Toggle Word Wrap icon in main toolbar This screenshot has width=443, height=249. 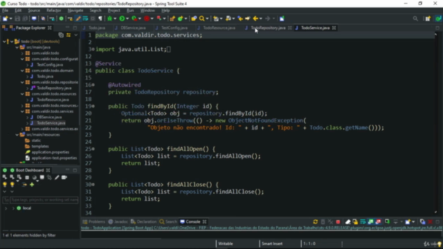85,19
